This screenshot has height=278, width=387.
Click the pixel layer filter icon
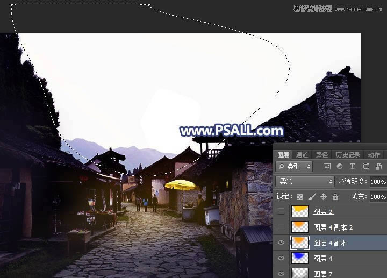(x=327, y=167)
